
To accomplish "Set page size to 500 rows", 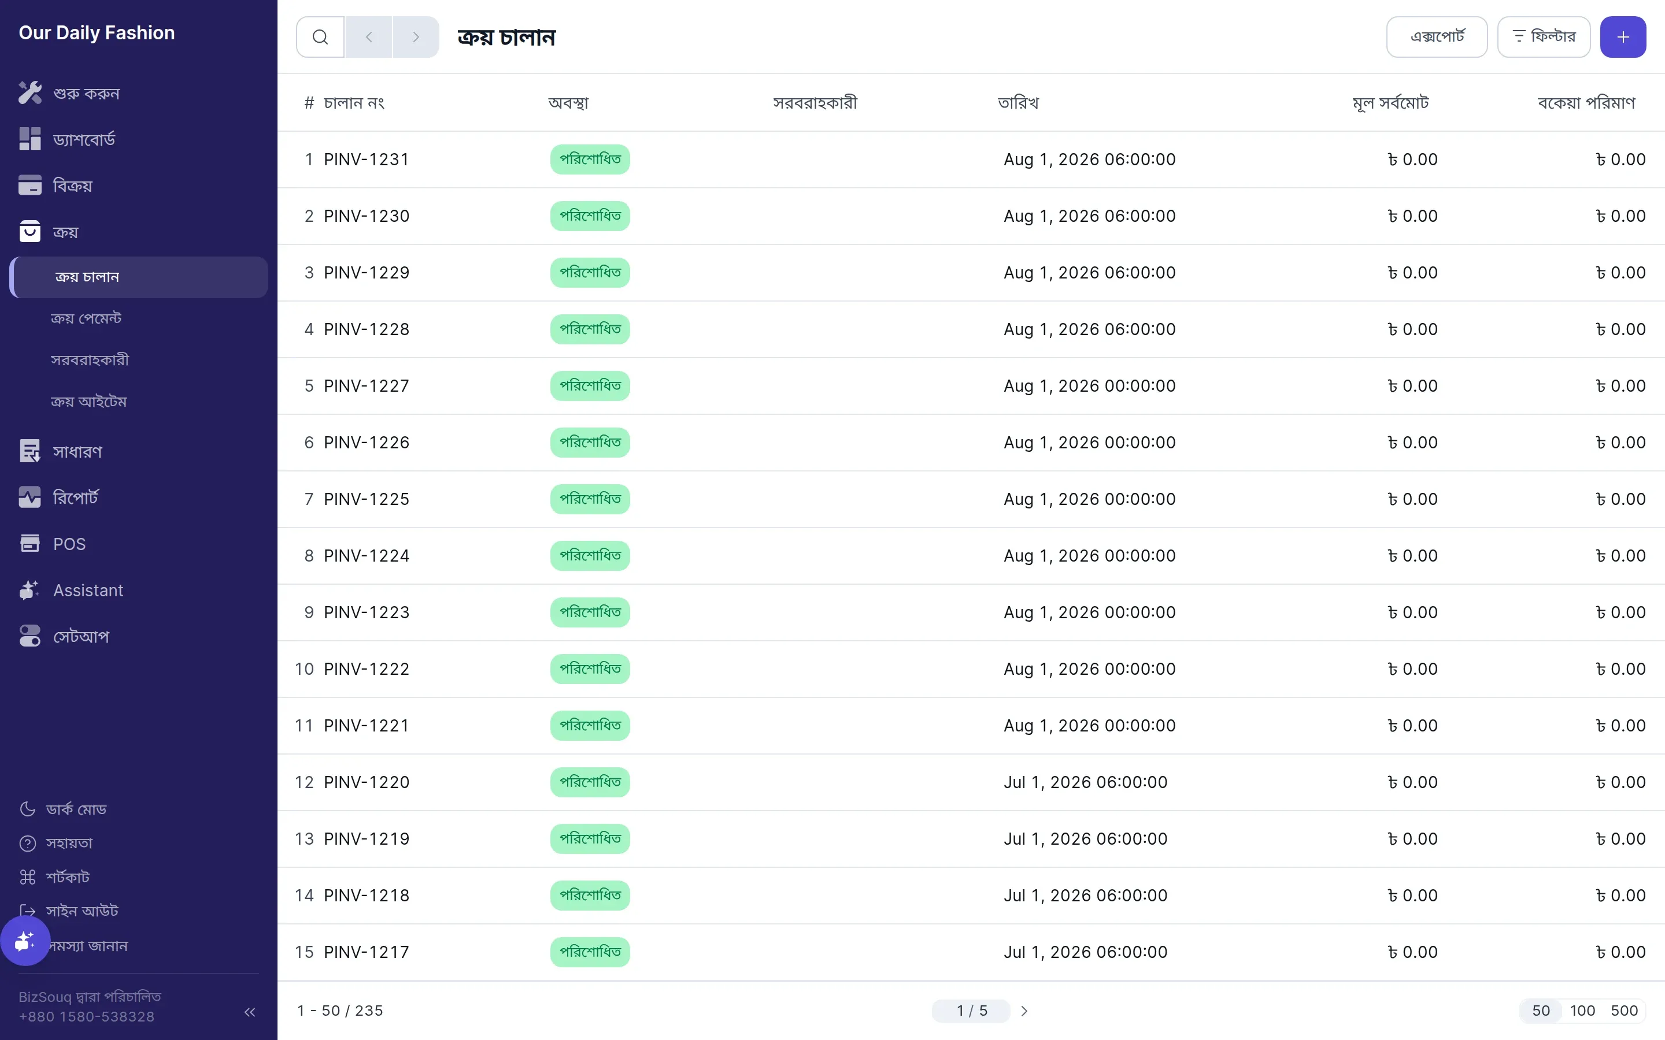I will coord(1625,1011).
